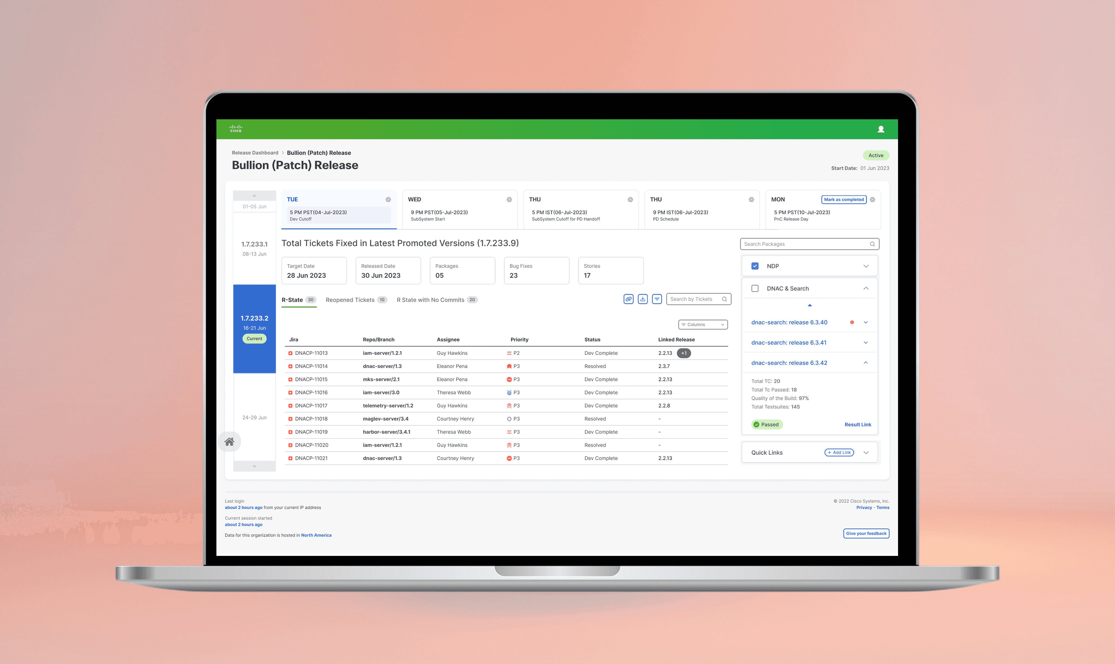
Task: Check the DNAC & Search checkbox
Action: coord(755,289)
